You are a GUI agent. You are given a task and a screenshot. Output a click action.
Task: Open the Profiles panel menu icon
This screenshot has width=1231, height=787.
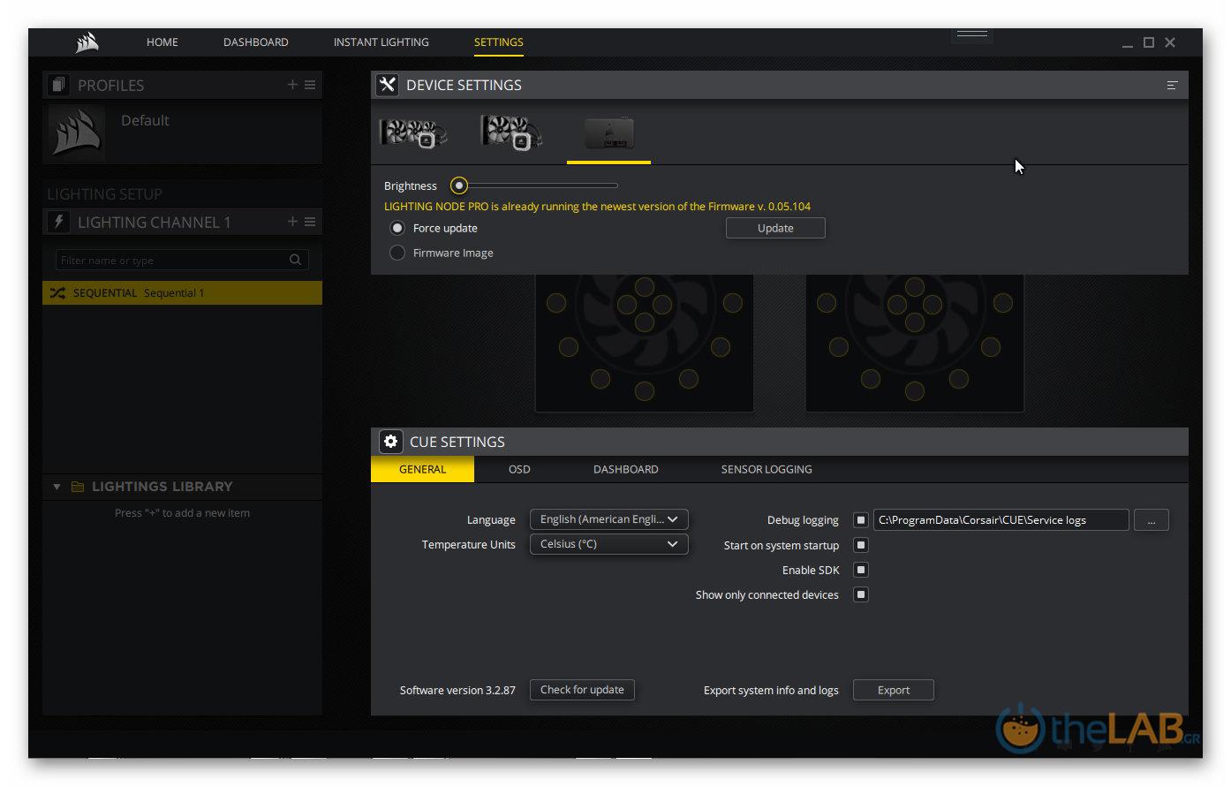point(310,85)
